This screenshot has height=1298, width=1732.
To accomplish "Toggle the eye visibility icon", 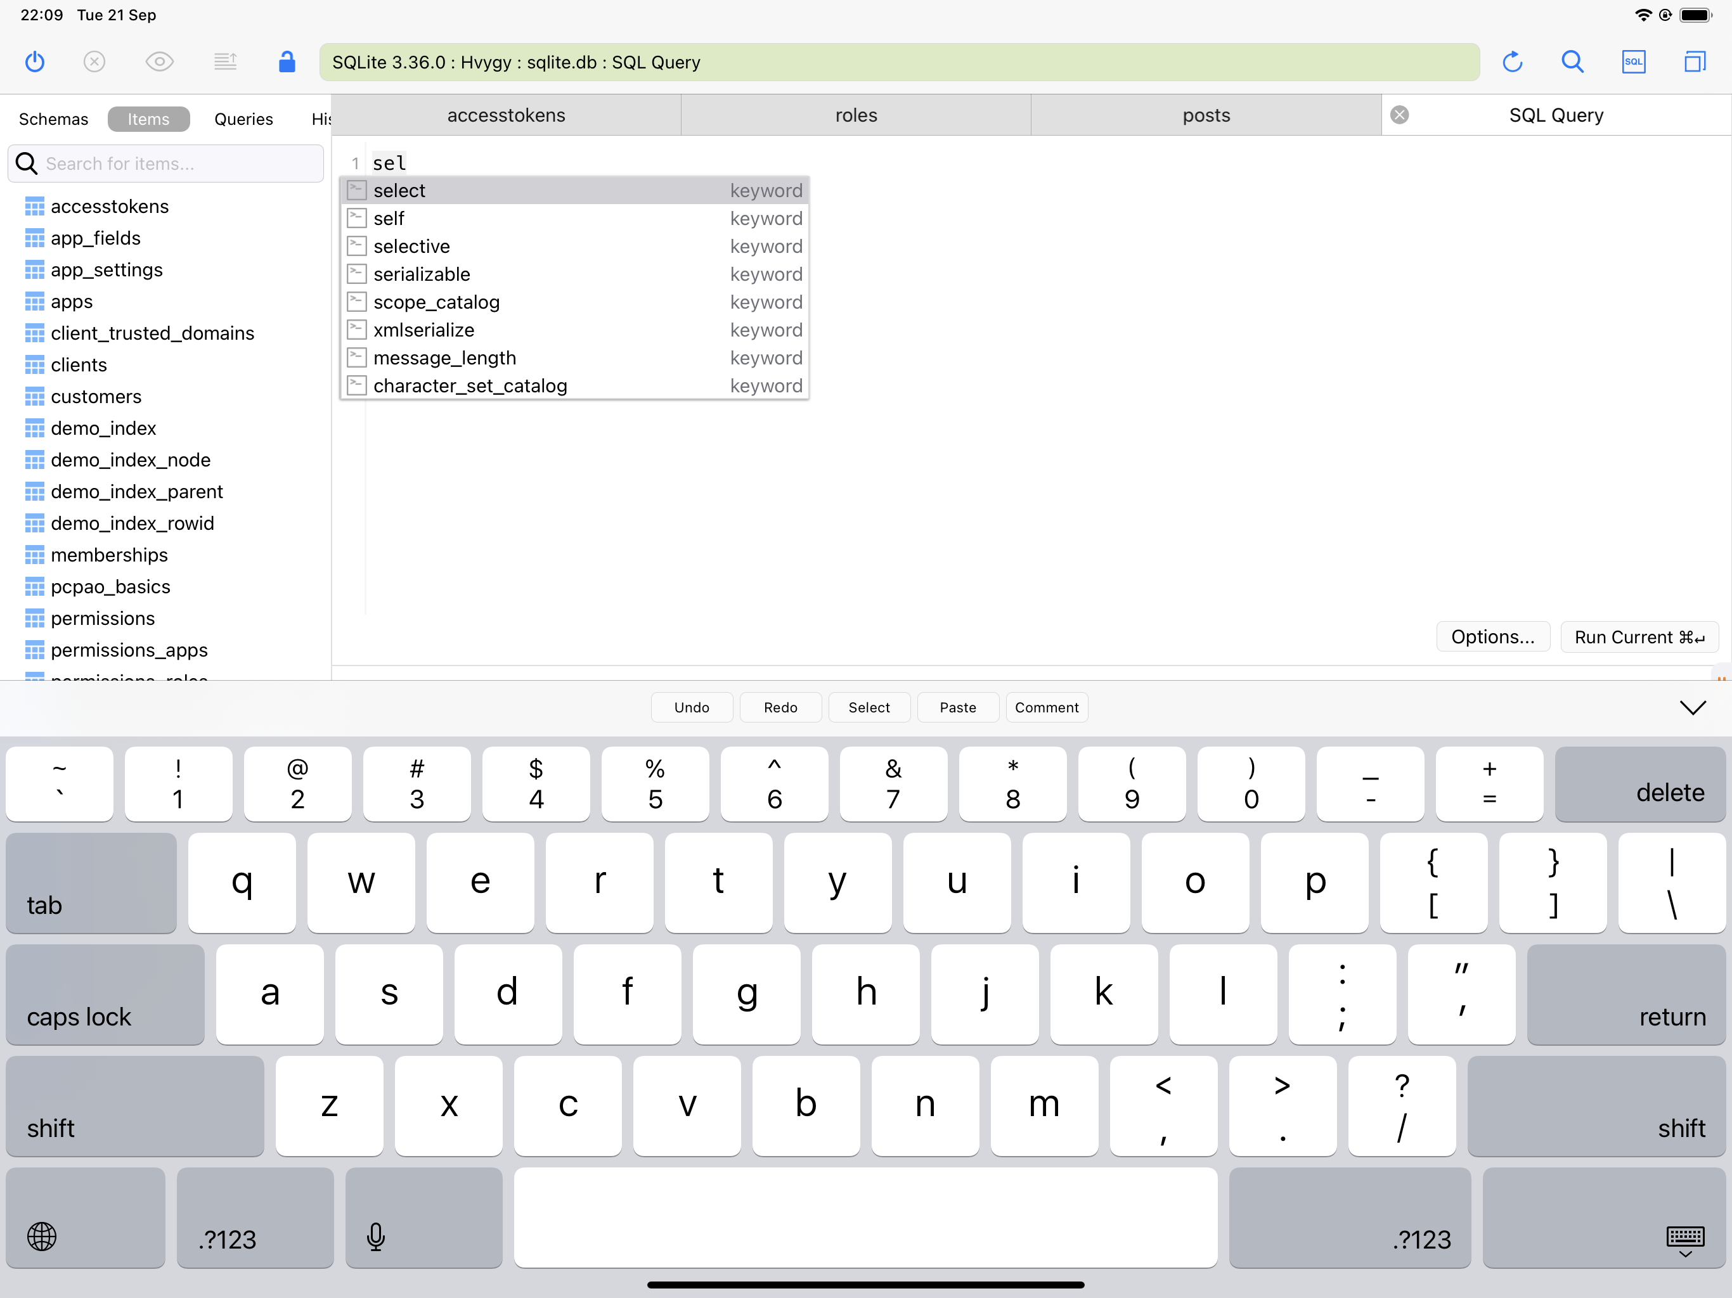I will [x=160, y=62].
